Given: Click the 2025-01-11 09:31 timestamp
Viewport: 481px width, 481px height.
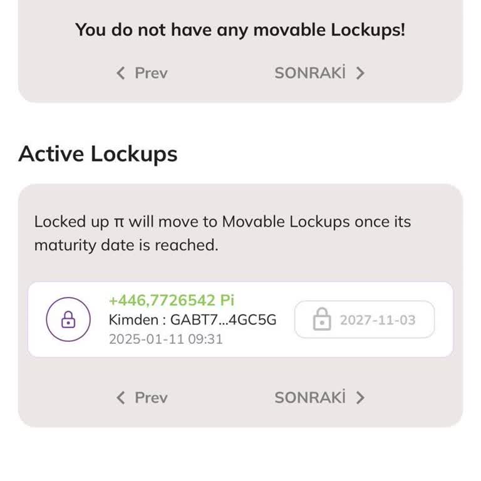Looking at the screenshot, I should tap(165, 339).
